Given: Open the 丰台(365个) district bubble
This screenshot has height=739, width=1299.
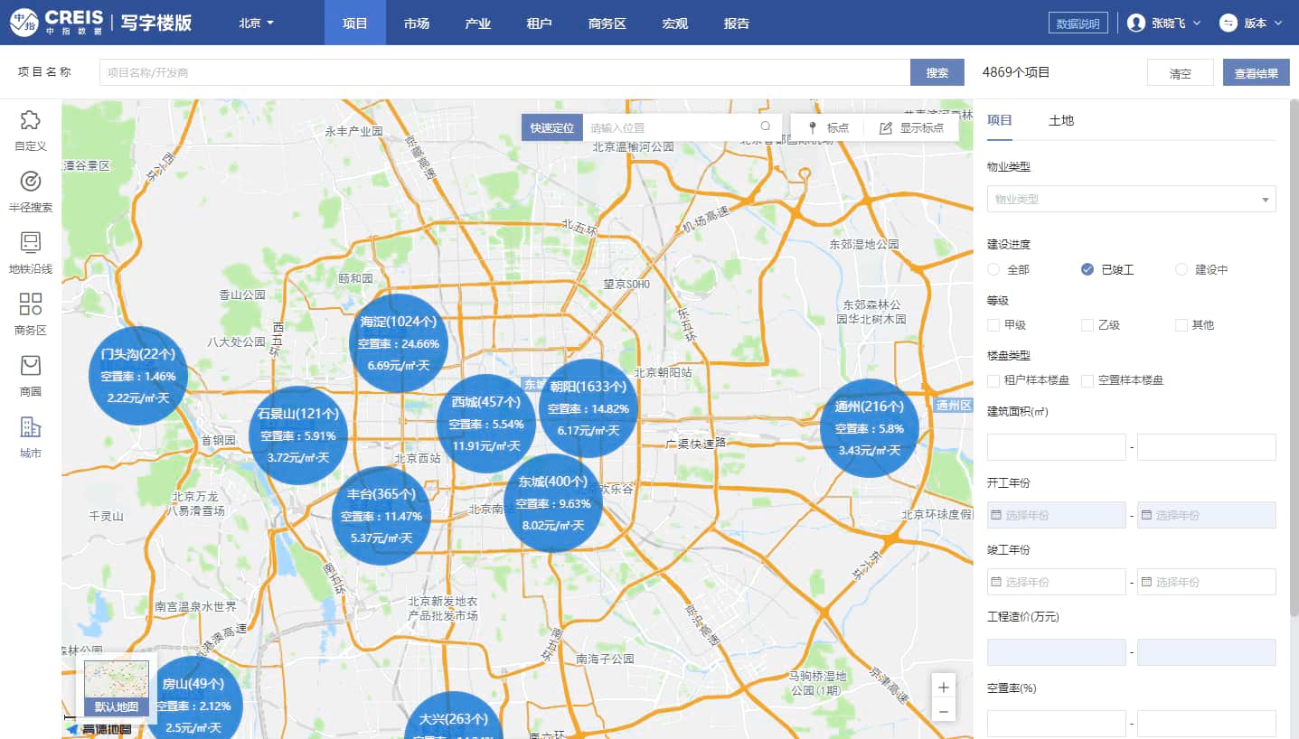Looking at the screenshot, I should point(381,516).
